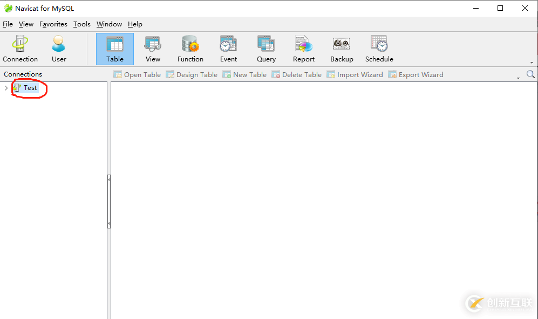
Task: Switch to the View objects icon
Action: (153, 49)
